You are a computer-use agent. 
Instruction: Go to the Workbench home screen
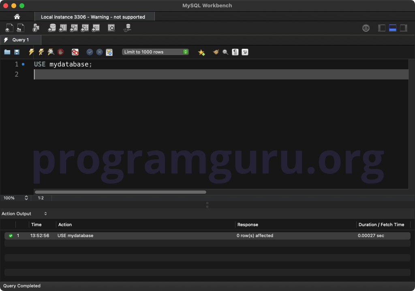17,17
